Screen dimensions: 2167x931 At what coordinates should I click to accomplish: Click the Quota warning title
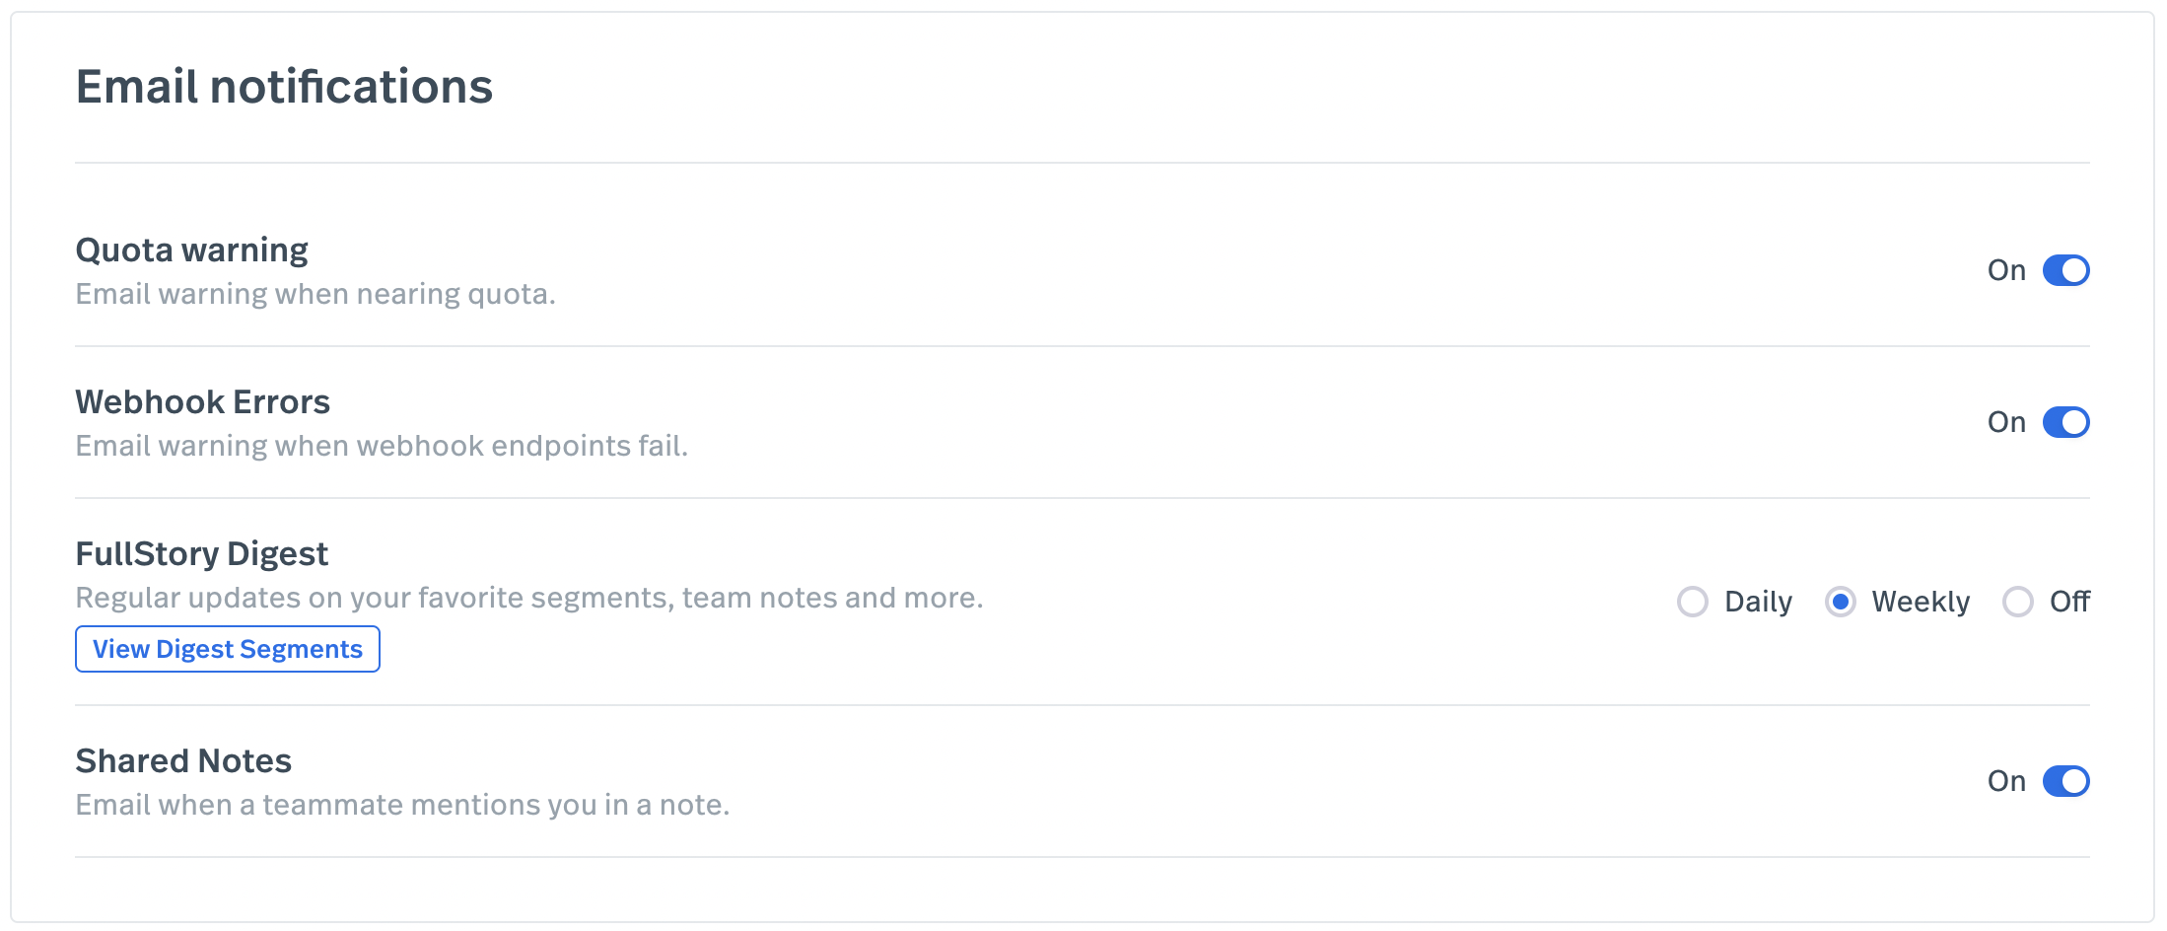[191, 249]
